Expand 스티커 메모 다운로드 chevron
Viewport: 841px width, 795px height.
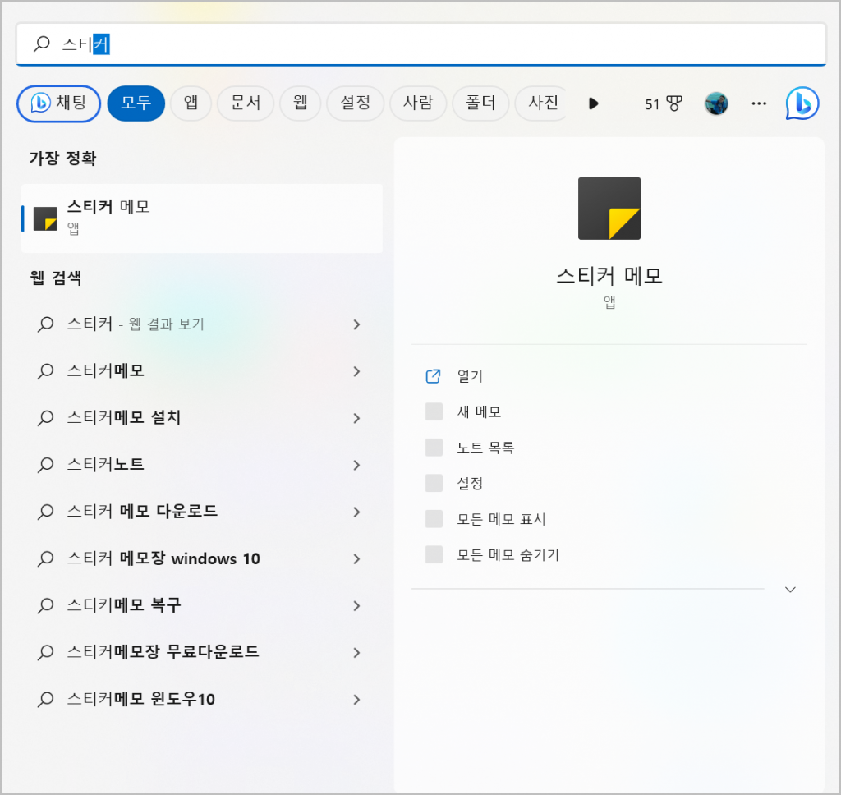click(356, 512)
